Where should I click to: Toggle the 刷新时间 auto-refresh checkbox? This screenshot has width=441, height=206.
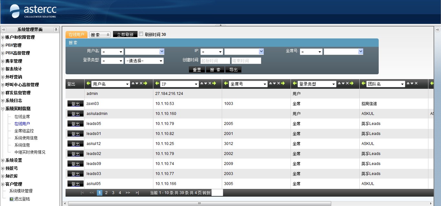[x=141, y=34]
